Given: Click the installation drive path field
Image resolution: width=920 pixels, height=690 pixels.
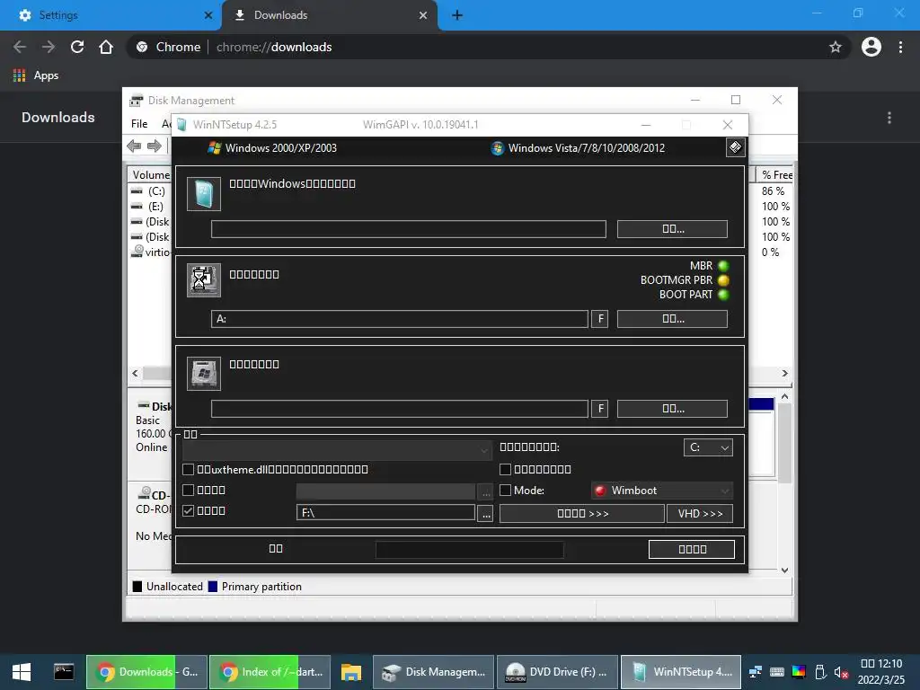Looking at the screenshot, I should (x=400, y=409).
